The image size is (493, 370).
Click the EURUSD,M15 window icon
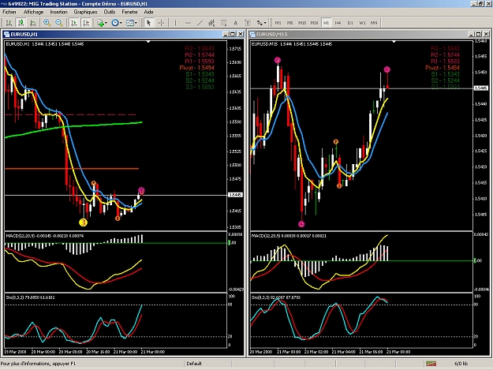tap(252, 34)
